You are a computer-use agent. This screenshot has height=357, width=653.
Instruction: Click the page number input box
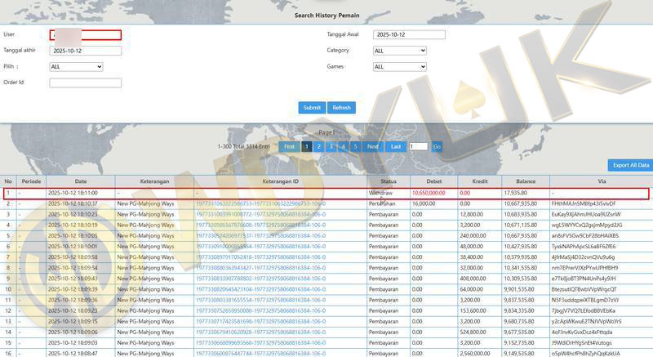[x=418, y=147]
